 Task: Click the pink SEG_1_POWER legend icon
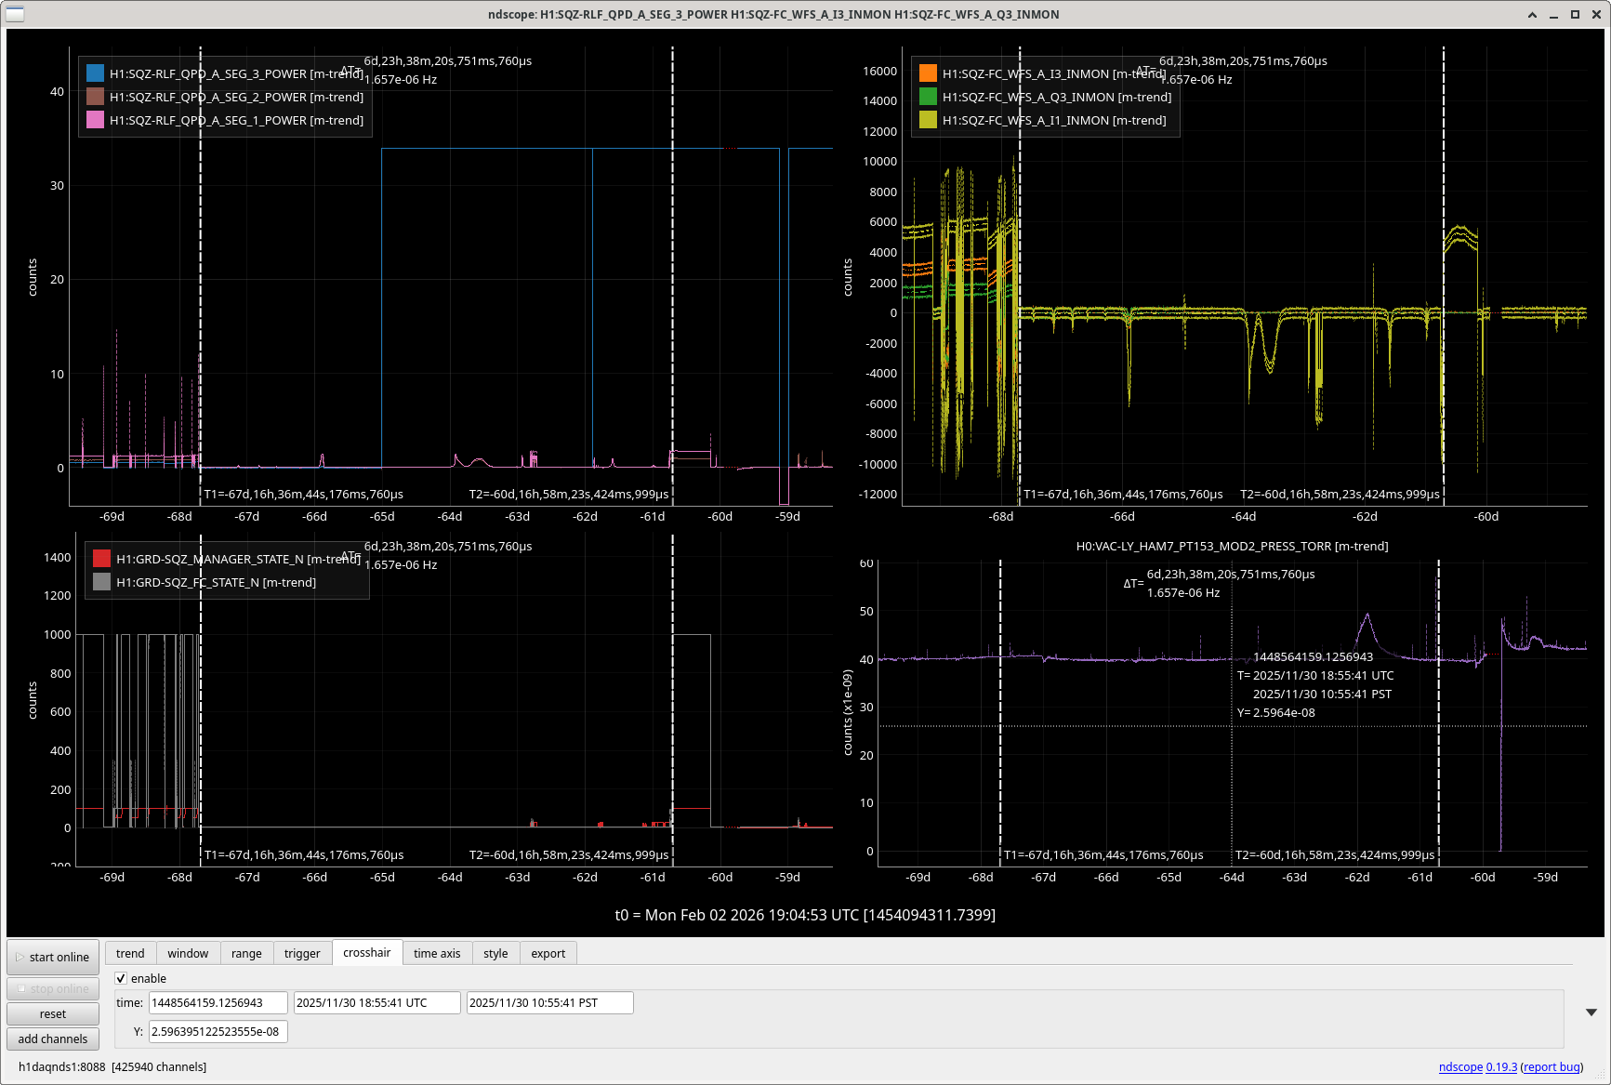[95, 120]
